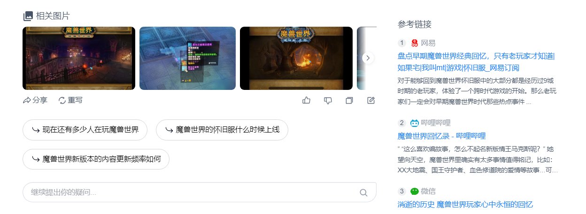Click the thumbs up icon
Screen dimensions: 586x214
(x=307, y=100)
